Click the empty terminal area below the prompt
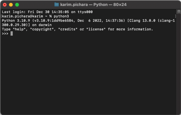 pyautogui.click(x=88, y=74)
